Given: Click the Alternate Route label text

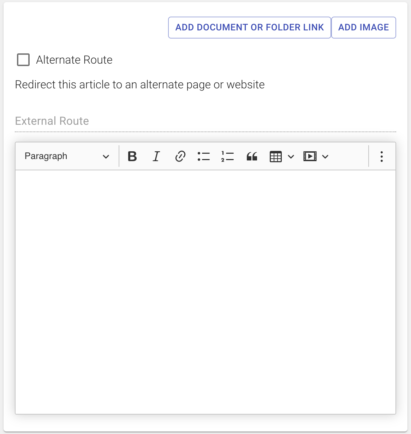Looking at the screenshot, I should [x=74, y=60].
